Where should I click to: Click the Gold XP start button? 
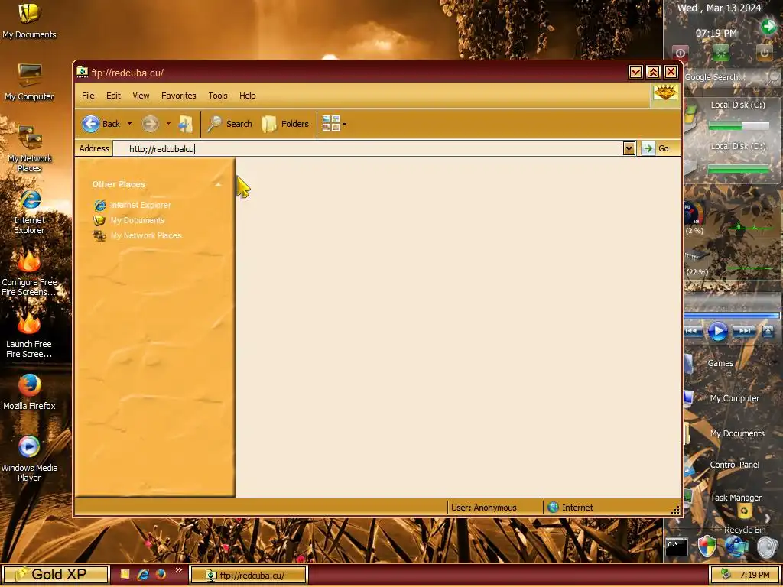(x=54, y=575)
